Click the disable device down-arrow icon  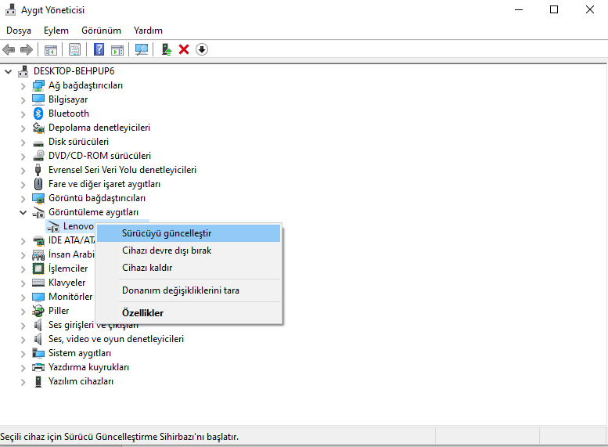point(202,49)
